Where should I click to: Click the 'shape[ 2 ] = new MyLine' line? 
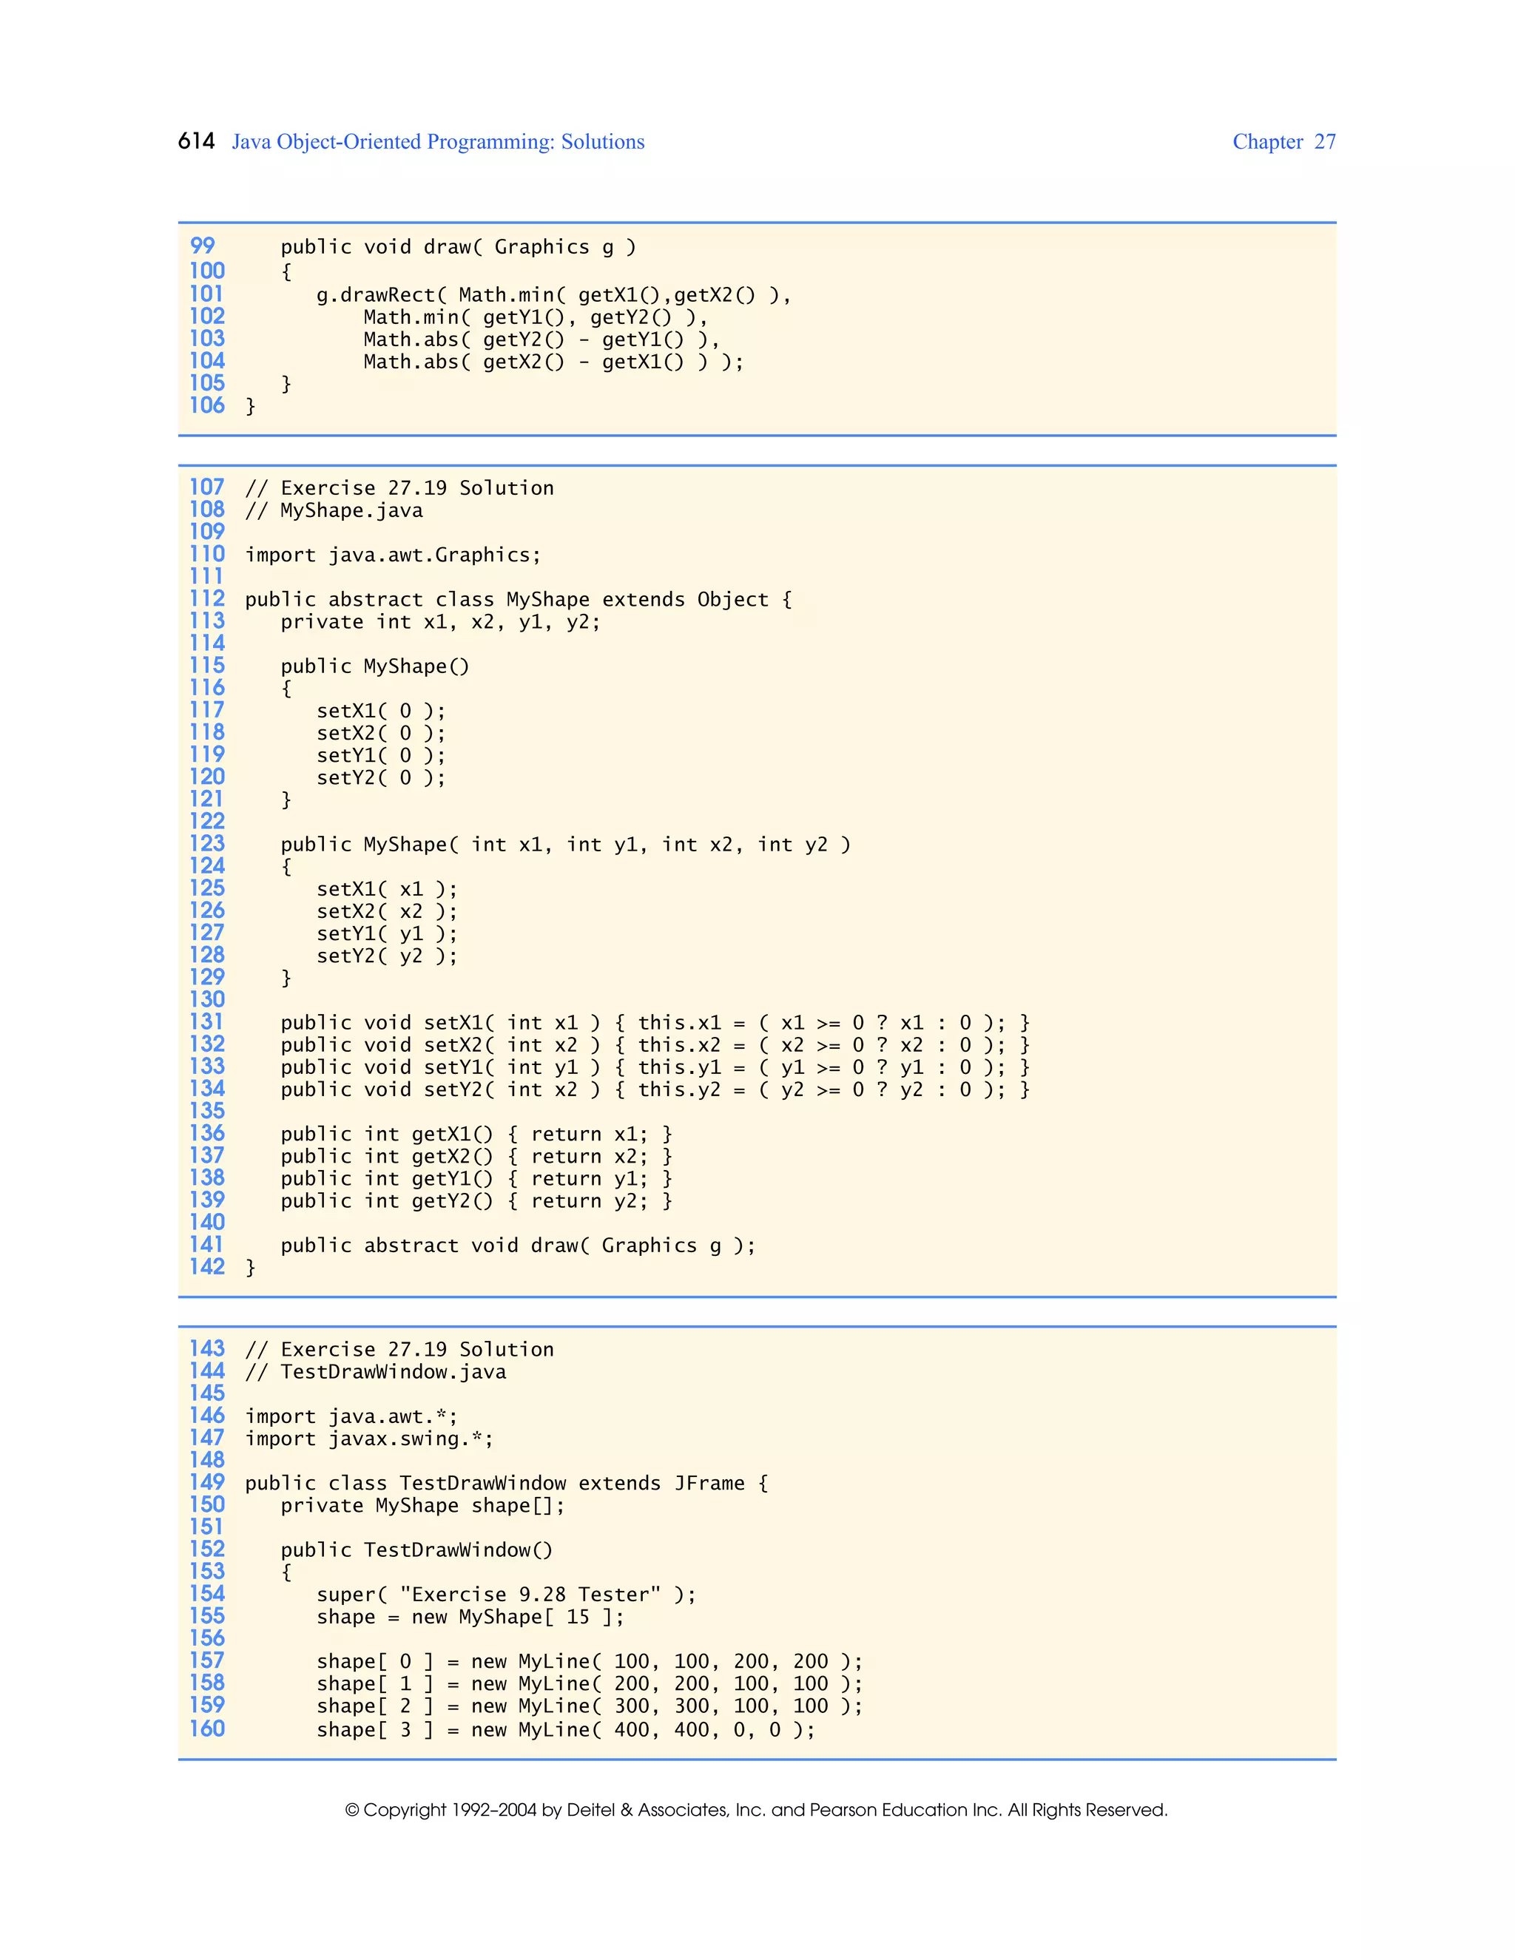(590, 1707)
